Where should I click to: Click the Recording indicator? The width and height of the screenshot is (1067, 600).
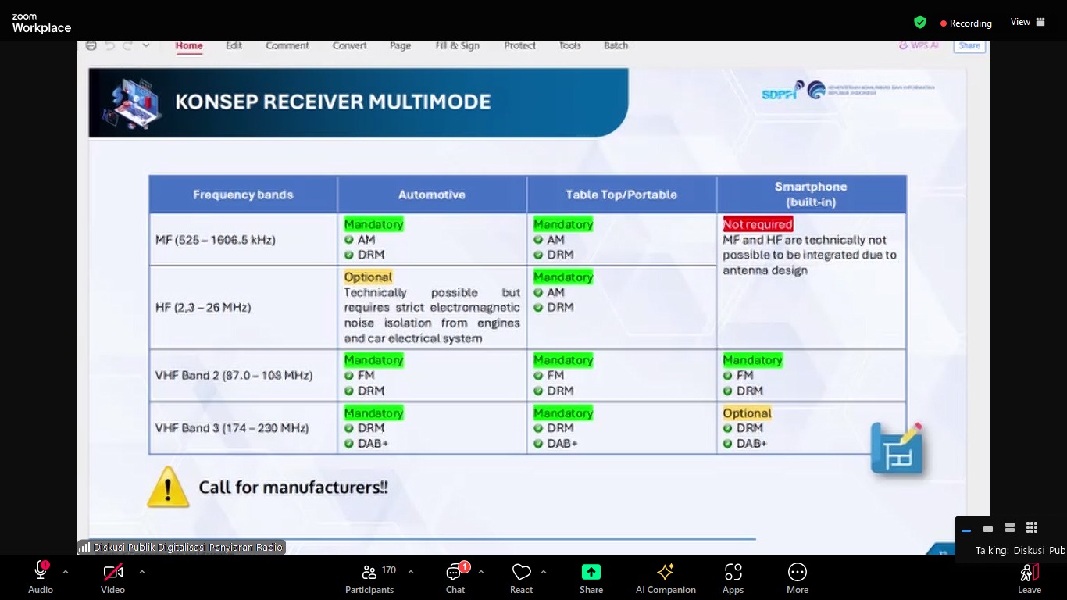pyautogui.click(x=965, y=23)
